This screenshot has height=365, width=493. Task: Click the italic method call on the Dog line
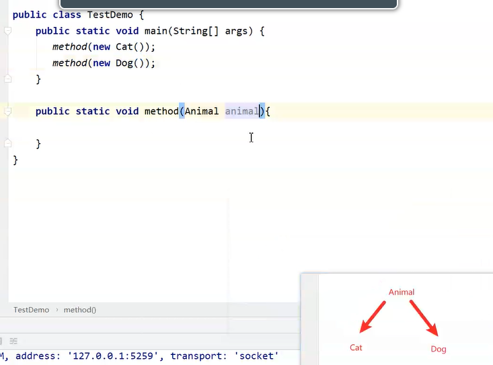coord(69,63)
